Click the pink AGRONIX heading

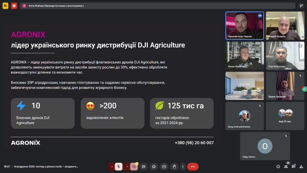(28, 35)
